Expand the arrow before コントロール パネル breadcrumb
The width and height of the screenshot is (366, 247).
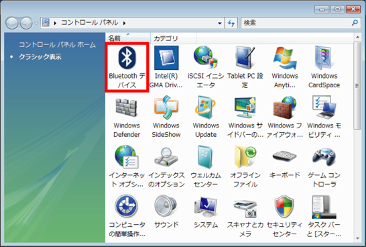[x=55, y=23]
